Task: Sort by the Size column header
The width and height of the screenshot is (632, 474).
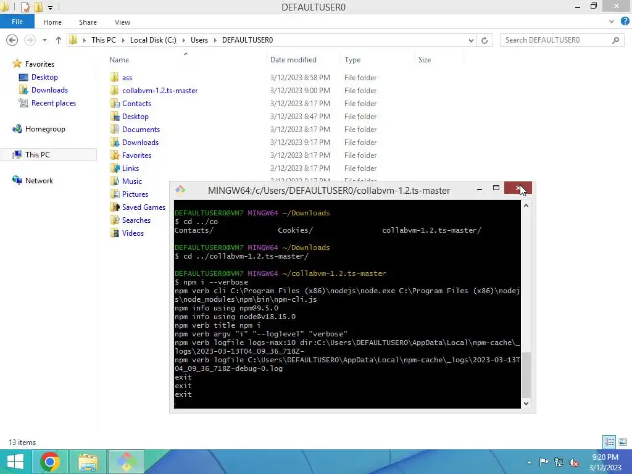Action: tap(425, 60)
